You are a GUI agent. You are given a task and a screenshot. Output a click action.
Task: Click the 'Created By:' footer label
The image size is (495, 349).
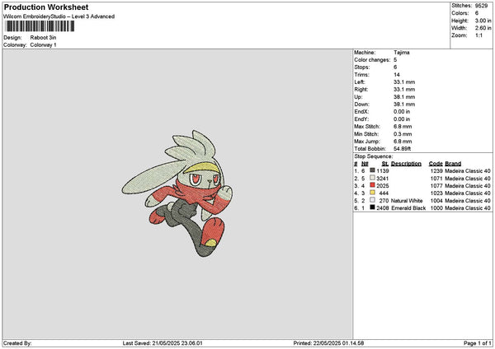[17, 343]
